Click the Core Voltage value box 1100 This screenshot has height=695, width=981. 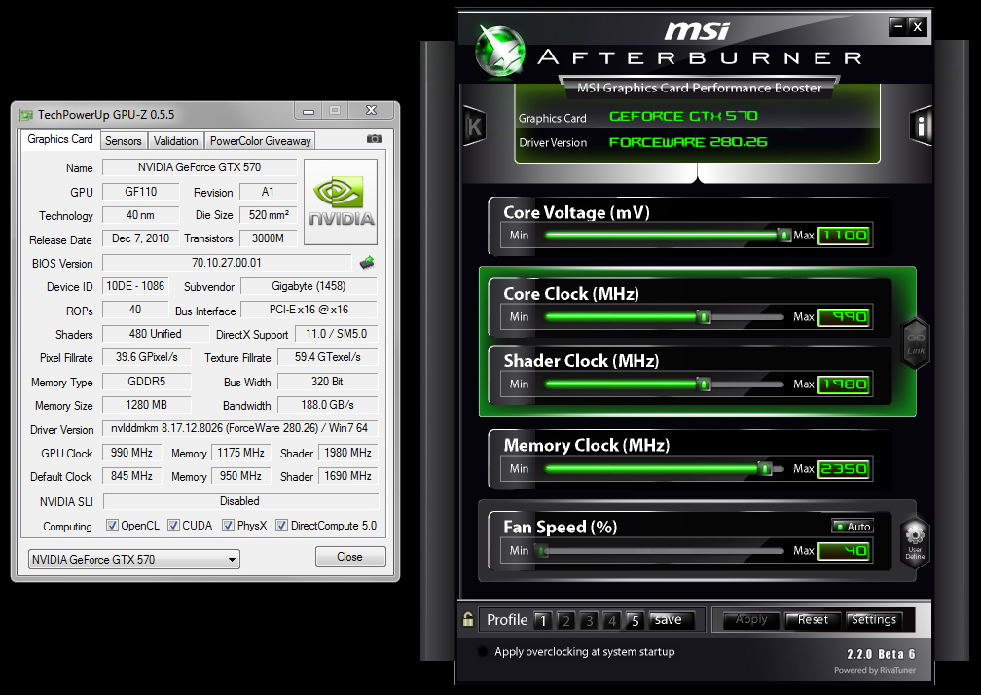point(844,236)
